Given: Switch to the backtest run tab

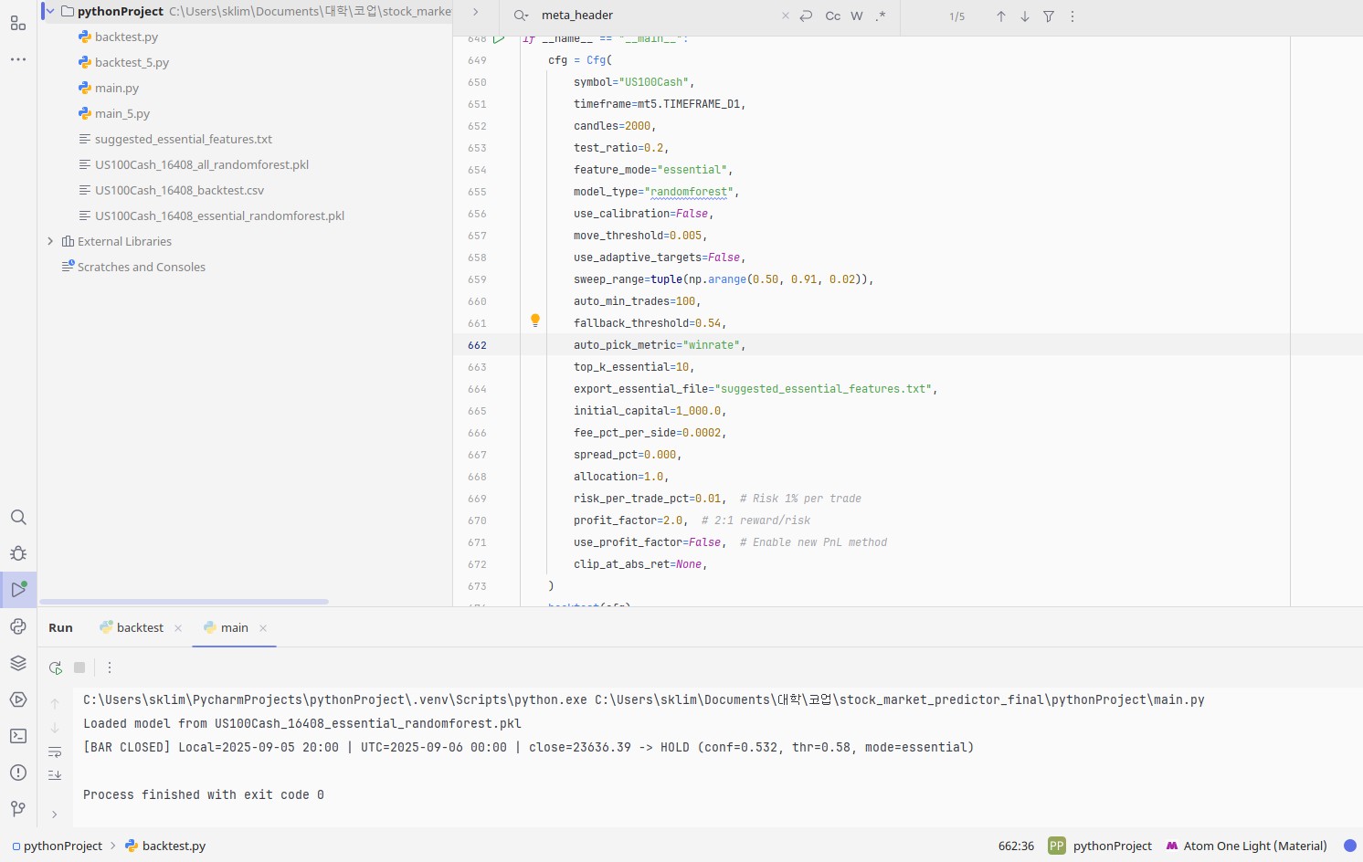Looking at the screenshot, I should coord(140,627).
